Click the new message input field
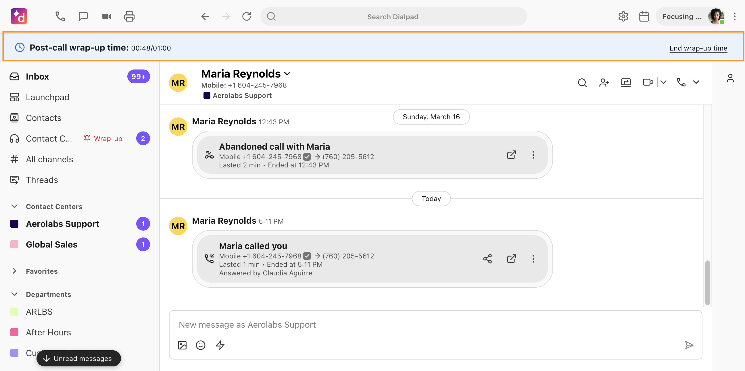Viewport: 745px width, 371px height. point(435,325)
